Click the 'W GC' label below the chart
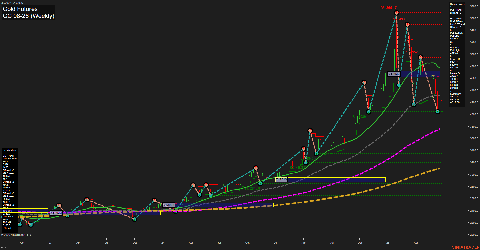This screenshot has height=250, width=480. 4,248
